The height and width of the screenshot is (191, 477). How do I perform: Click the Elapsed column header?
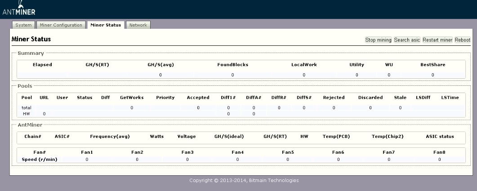click(x=42, y=65)
